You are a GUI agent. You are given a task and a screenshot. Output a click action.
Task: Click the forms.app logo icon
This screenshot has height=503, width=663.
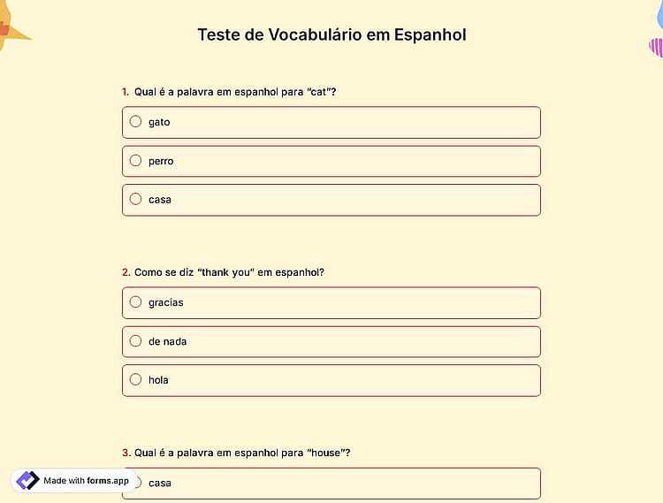[27, 481]
